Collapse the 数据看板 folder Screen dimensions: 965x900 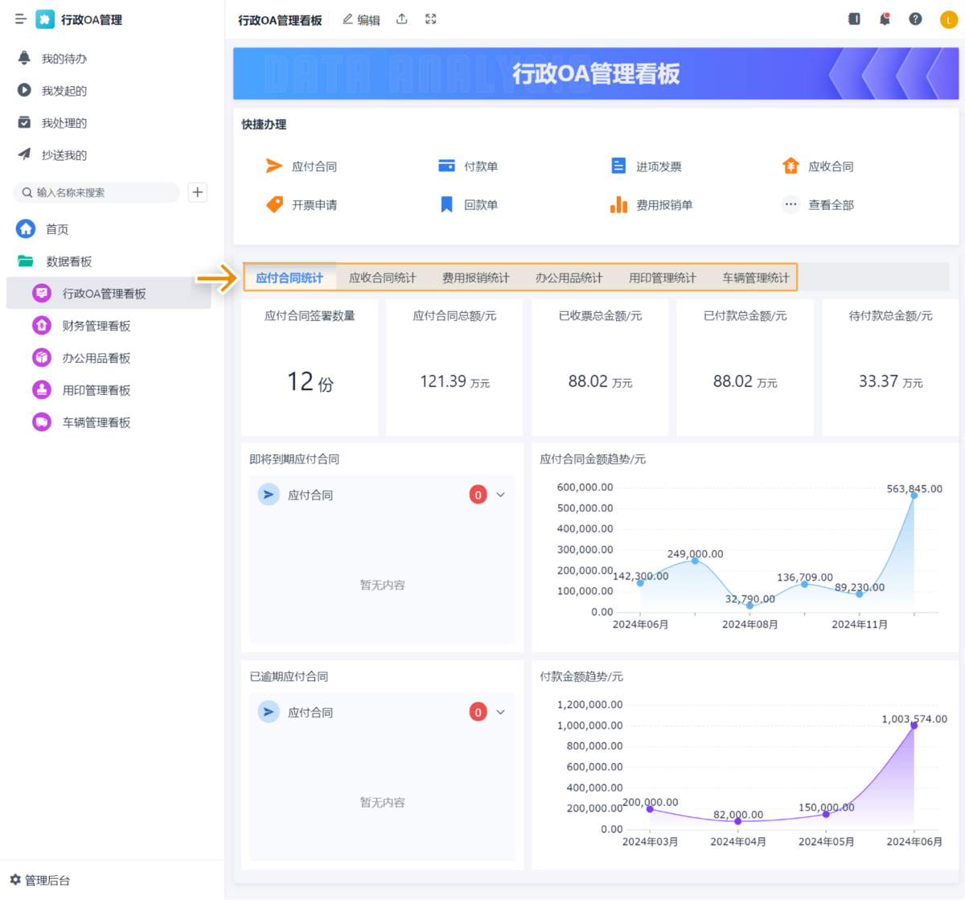tap(55, 261)
